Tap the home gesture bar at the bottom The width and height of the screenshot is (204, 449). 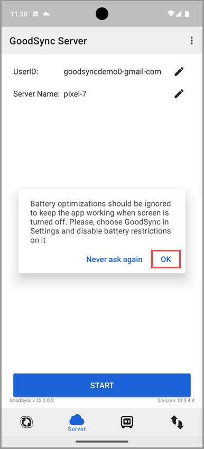coord(102,442)
